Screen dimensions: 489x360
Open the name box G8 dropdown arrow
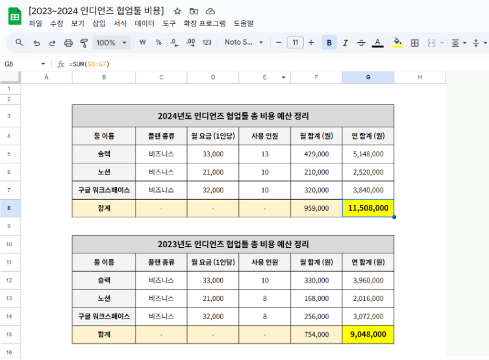click(43, 64)
